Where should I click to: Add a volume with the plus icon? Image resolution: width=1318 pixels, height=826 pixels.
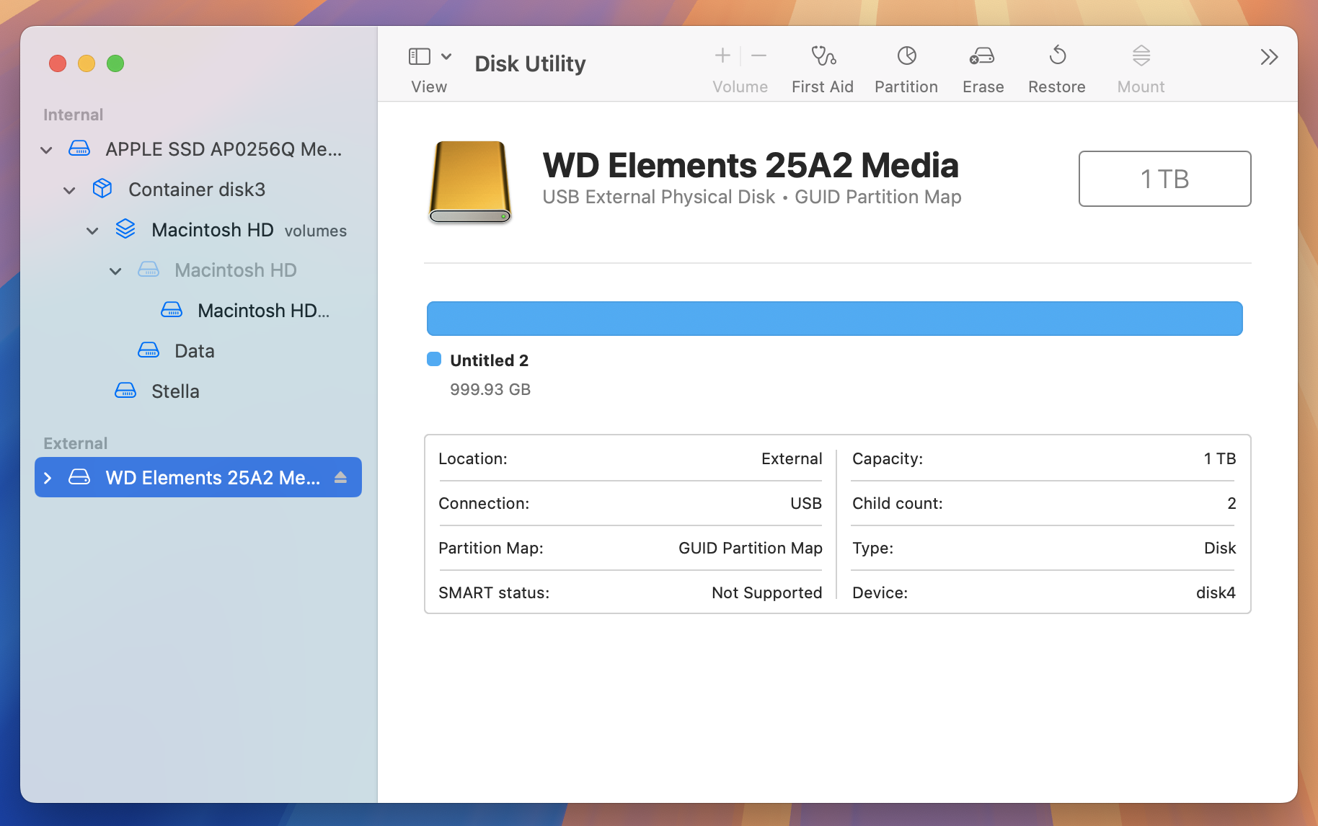pos(722,55)
